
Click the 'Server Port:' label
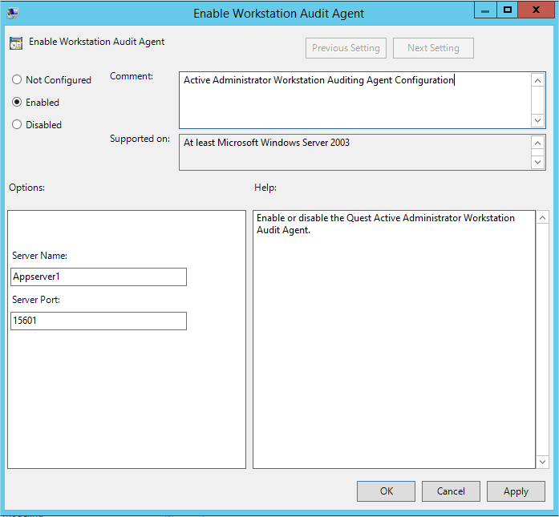tap(36, 300)
